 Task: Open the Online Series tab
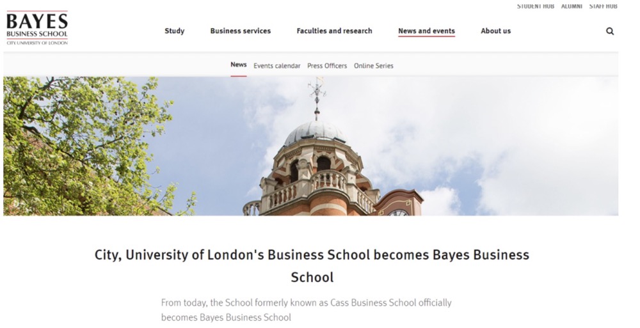coord(374,66)
